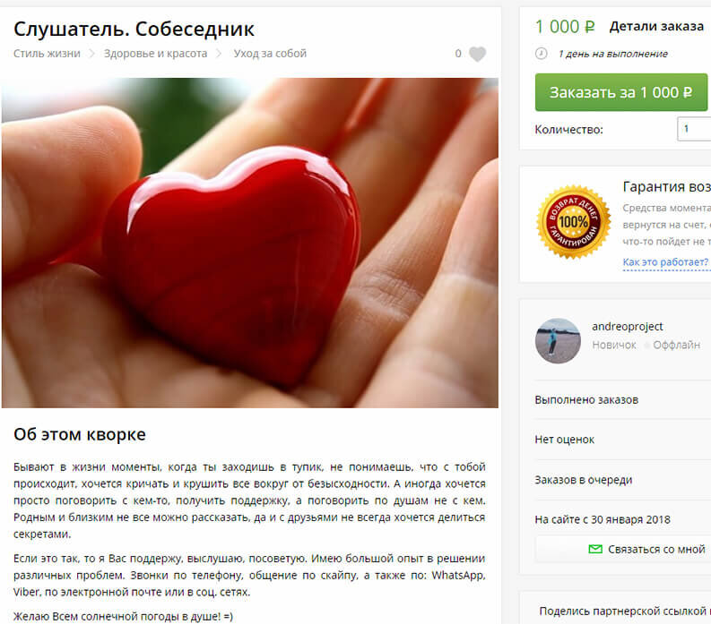The height and width of the screenshot is (624, 711).
Task: Click the Слушатель. Собеседник title
Action: [134, 29]
